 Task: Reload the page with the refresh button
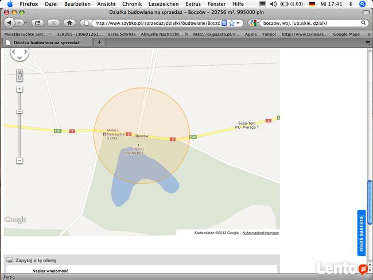[x=37, y=23]
